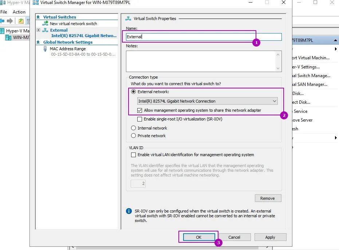Enable virtual LAN identification checkbox
Image resolution: width=339 pixels, height=250 pixels.
[x=133, y=155]
